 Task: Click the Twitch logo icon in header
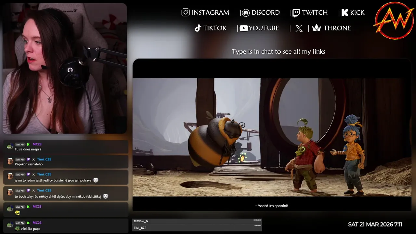point(296,13)
